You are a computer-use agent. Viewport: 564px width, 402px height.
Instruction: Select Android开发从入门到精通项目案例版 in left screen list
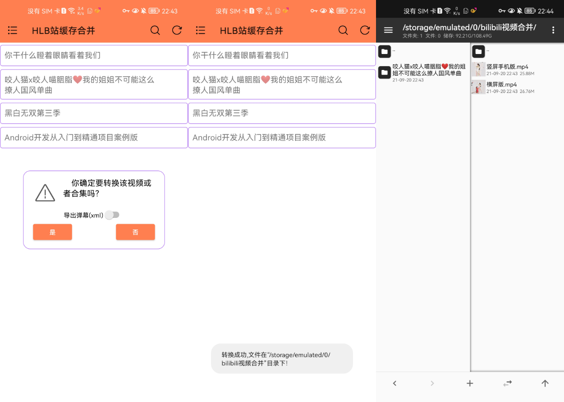point(94,138)
